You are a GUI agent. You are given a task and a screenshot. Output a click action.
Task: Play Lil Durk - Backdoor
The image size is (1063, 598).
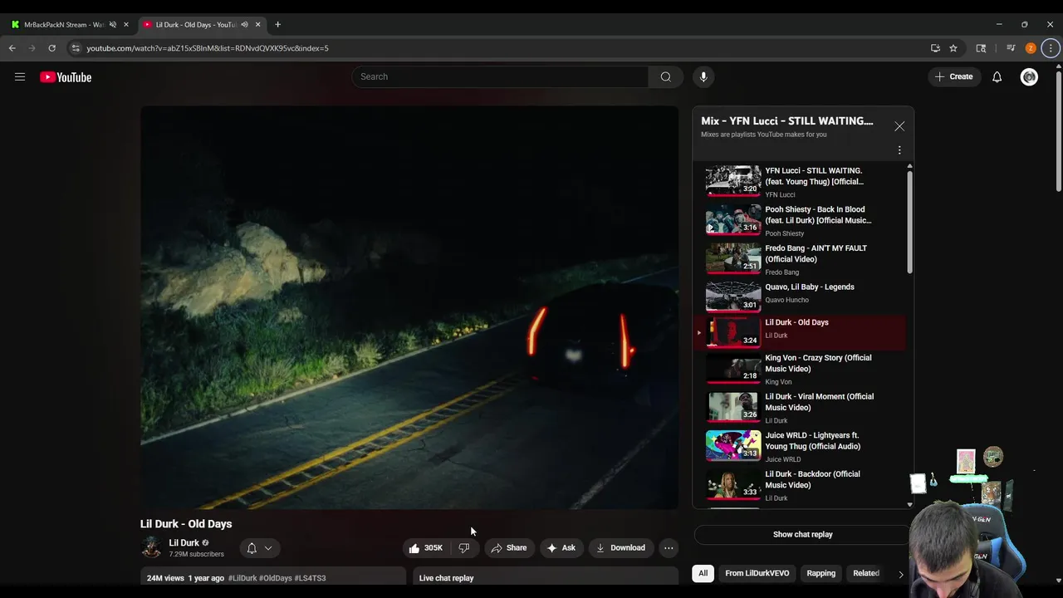pyautogui.click(x=800, y=485)
